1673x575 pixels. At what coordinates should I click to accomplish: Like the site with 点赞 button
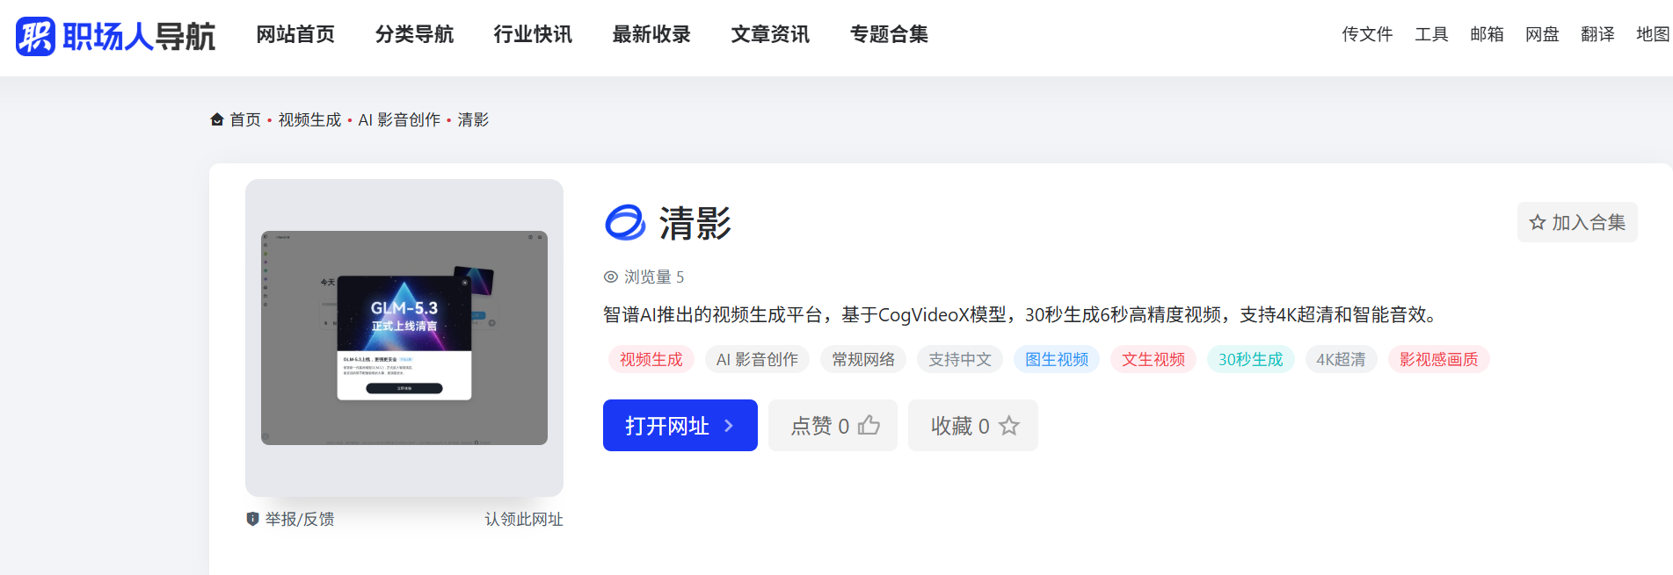pyautogui.click(x=833, y=426)
